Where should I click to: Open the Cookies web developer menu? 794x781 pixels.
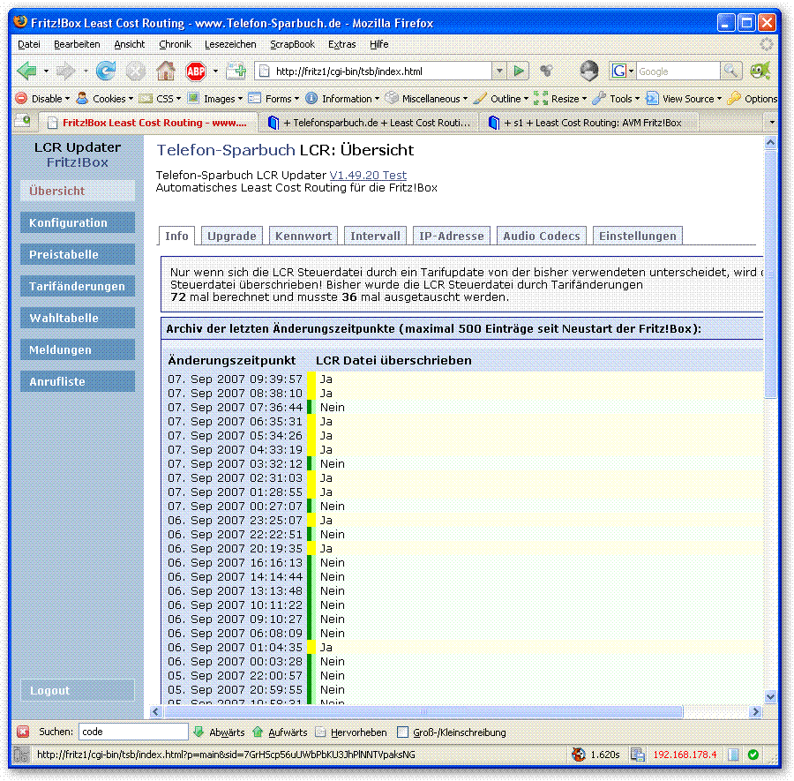pyautogui.click(x=105, y=98)
